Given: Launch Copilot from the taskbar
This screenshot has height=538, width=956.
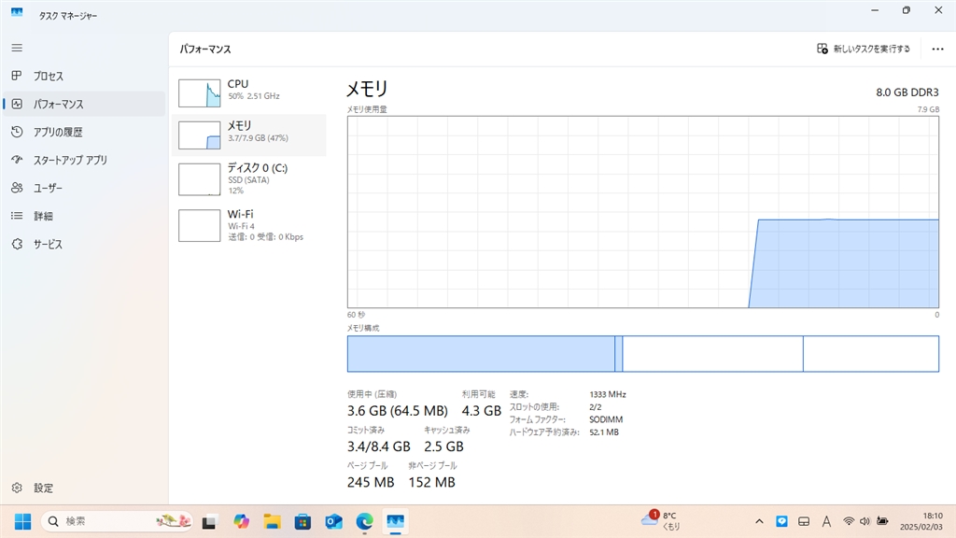Looking at the screenshot, I should tap(242, 521).
